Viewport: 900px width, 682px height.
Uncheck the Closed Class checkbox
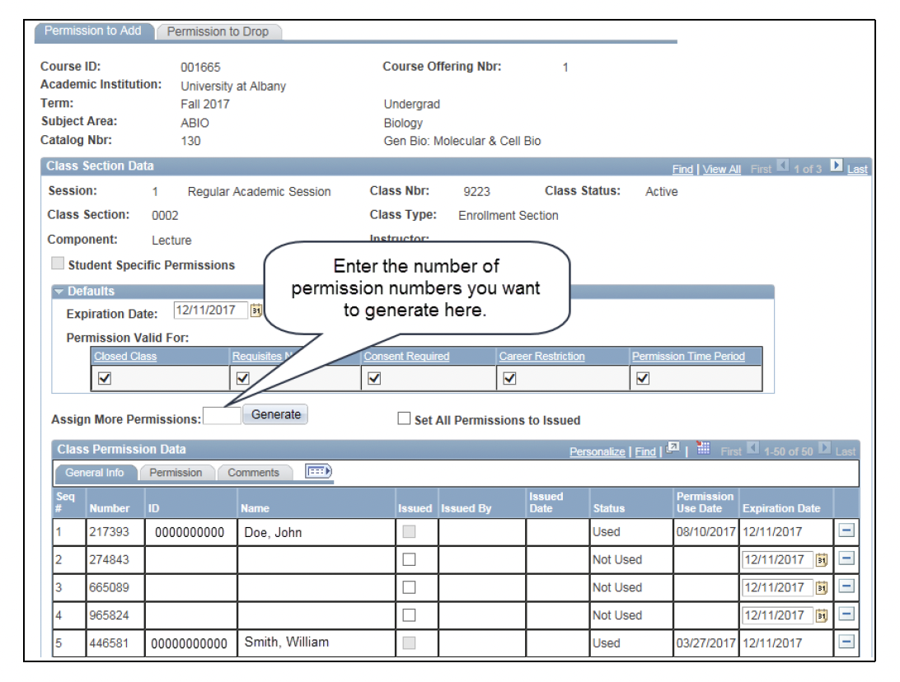pyautogui.click(x=105, y=378)
